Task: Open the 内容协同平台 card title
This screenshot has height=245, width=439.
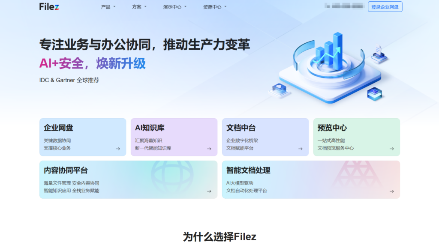Action: pyautogui.click(x=66, y=170)
